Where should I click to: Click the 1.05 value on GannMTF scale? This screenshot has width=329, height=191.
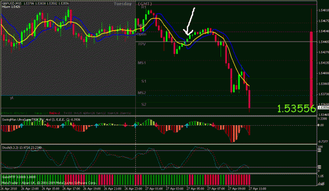321,177
